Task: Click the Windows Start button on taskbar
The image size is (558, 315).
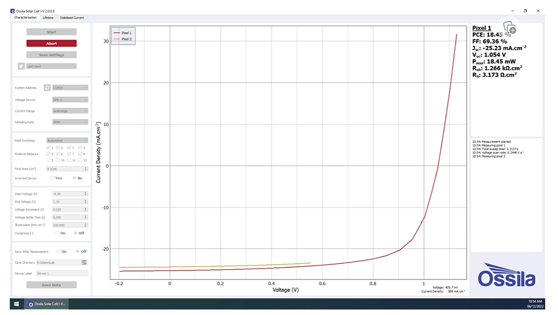Action: tap(16, 303)
